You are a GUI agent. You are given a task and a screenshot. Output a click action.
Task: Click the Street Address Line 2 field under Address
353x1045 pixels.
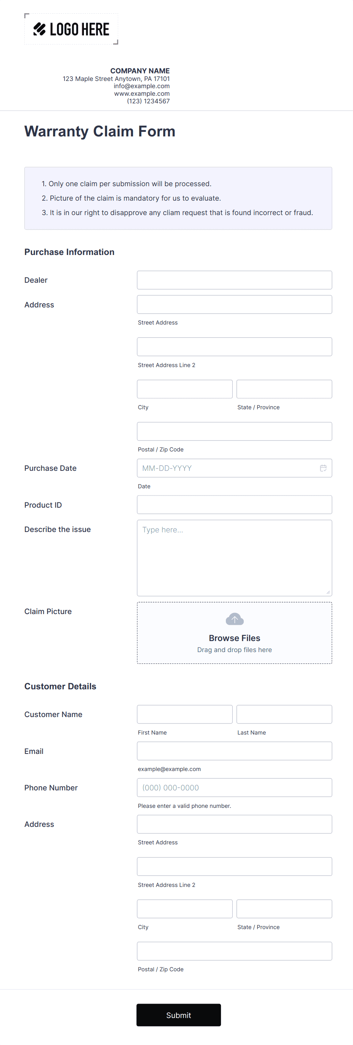tap(234, 347)
